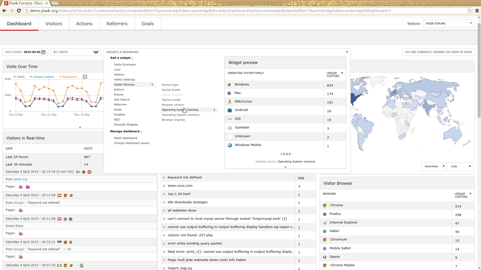This screenshot has height=270, width=481.
Task: Click Windows icon in preview table
Action: pyautogui.click(x=229, y=85)
